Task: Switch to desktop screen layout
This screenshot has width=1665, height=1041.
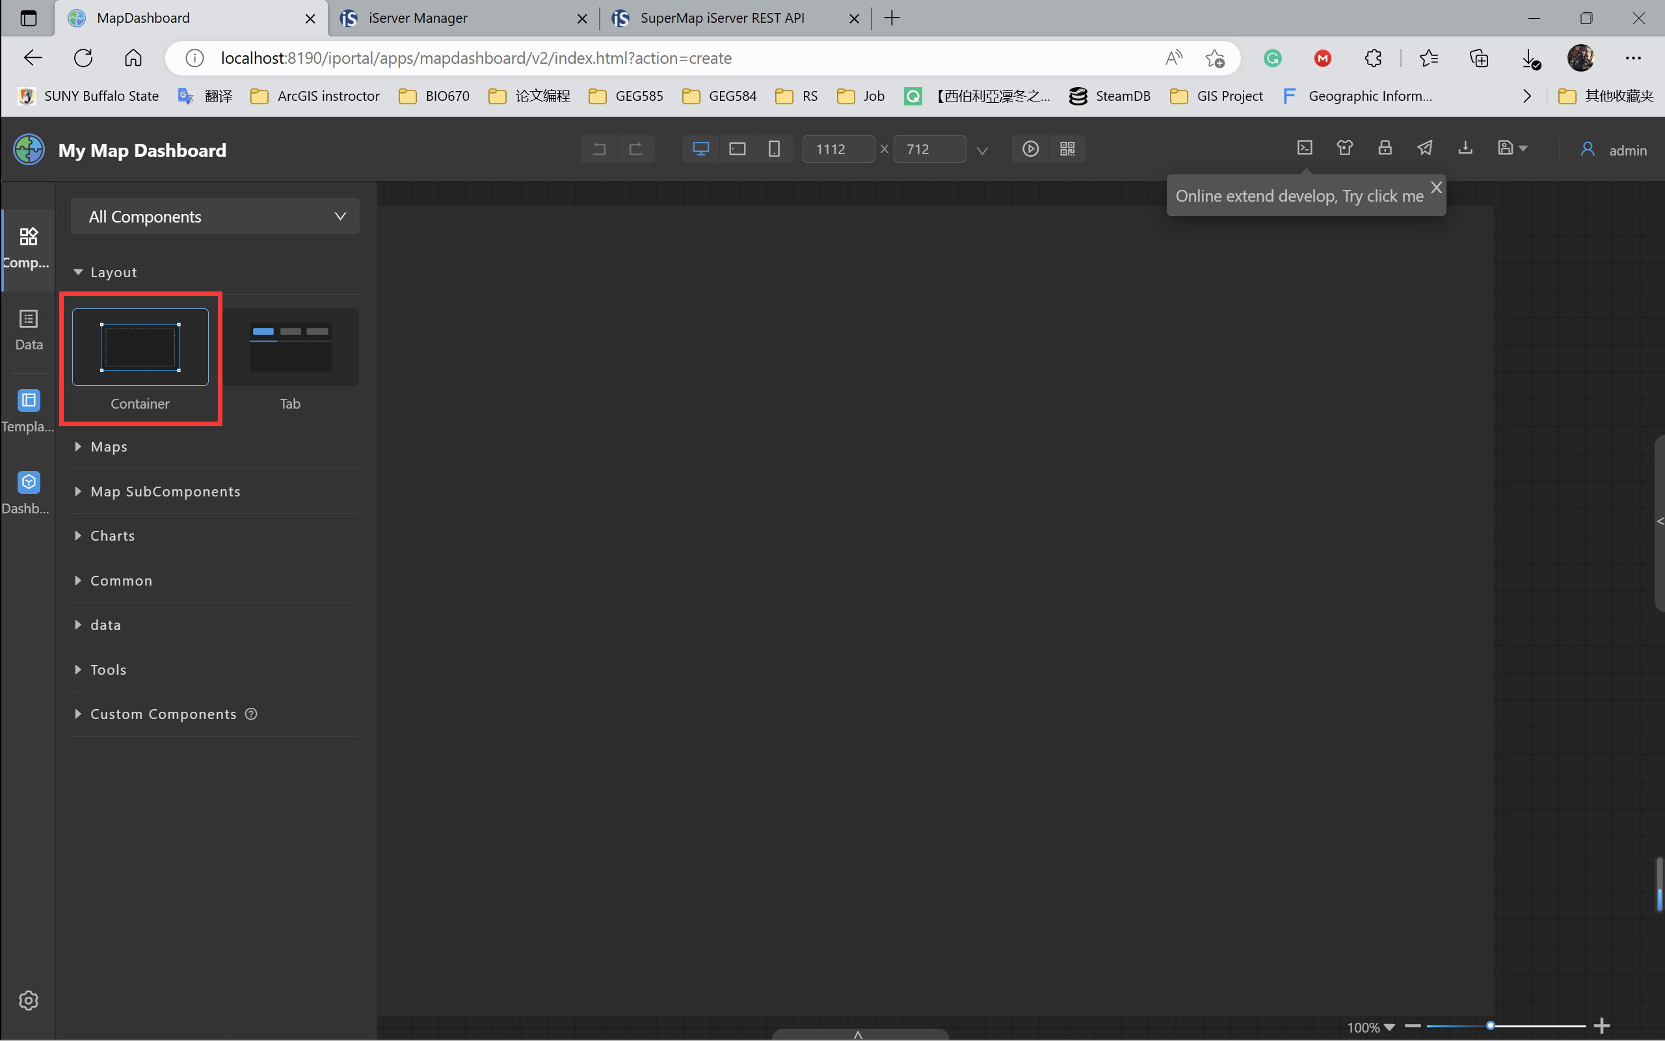Action: (700, 149)
